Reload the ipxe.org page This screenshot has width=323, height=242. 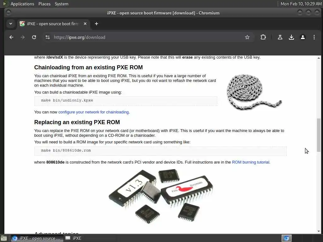34,37
